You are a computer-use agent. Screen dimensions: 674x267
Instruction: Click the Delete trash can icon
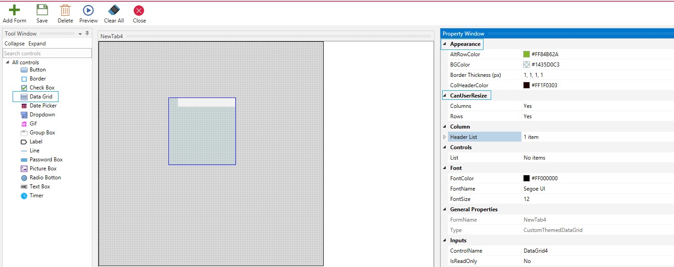(65, 10)
